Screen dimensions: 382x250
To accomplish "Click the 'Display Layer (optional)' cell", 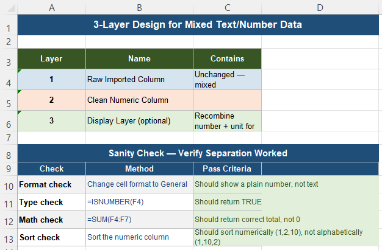I will (x=139, y=121).
